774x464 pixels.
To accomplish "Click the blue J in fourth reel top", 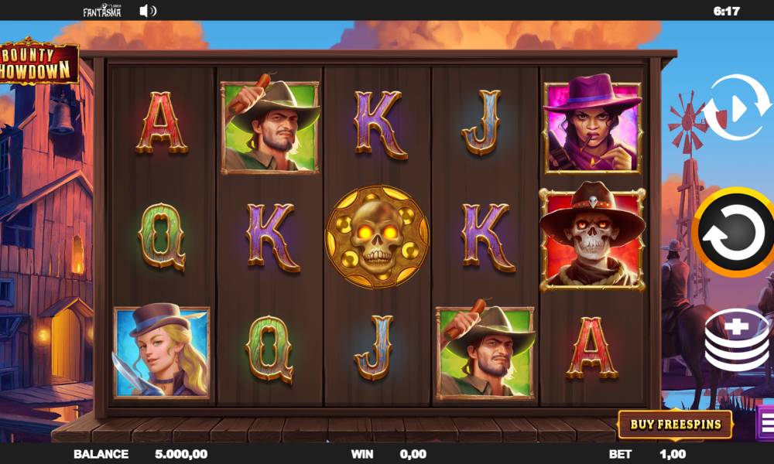I will (481, 122).
